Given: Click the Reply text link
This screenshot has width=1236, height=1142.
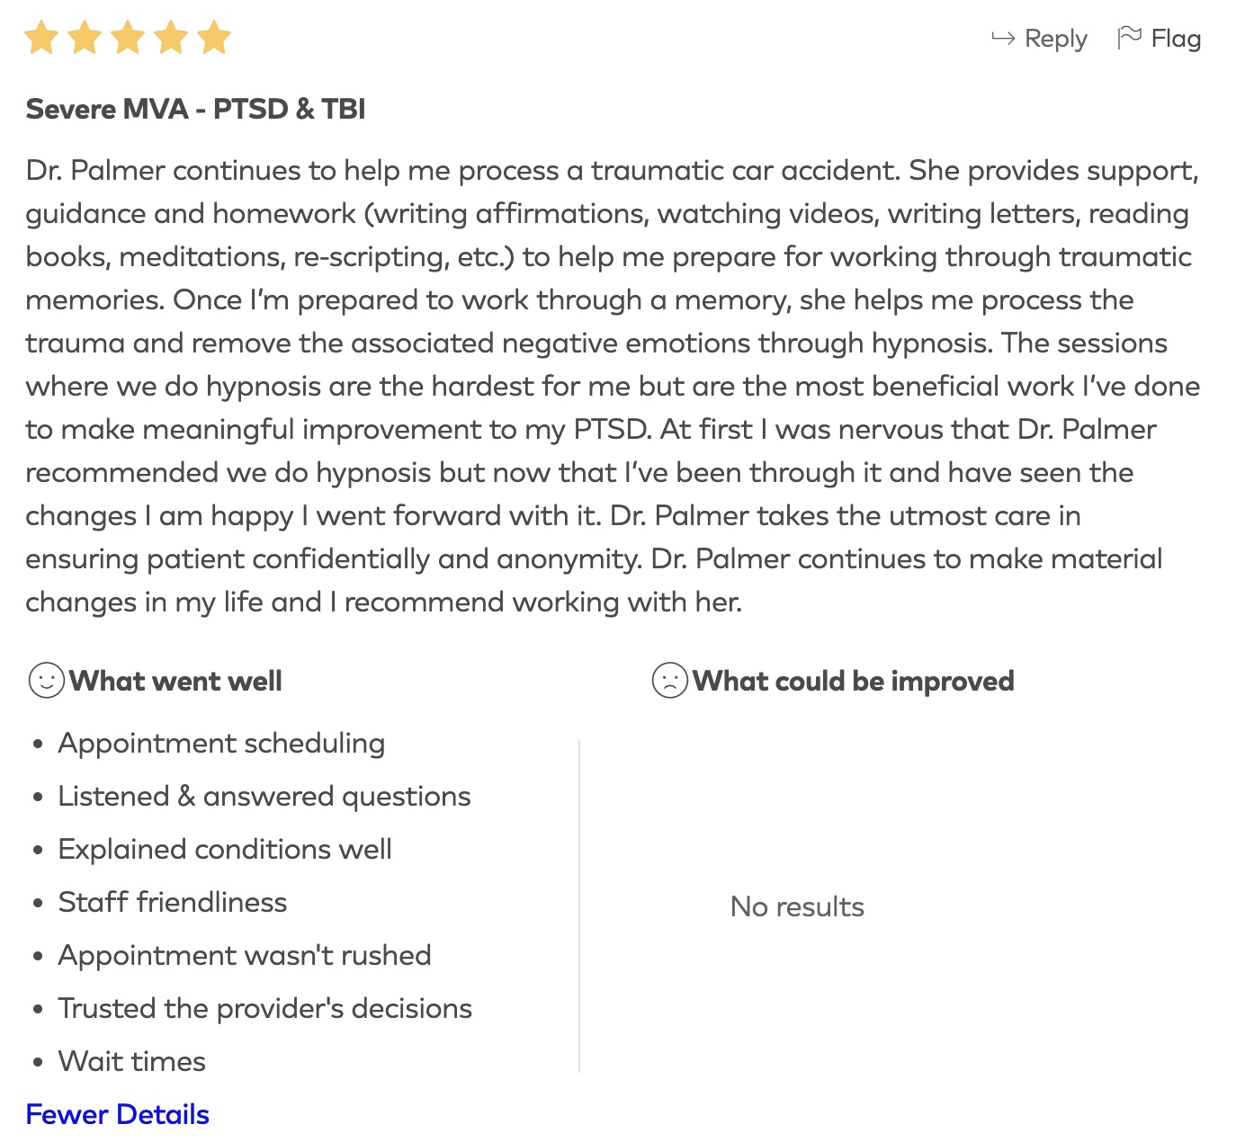Looking at the screenshot, I should point(1055,39).
